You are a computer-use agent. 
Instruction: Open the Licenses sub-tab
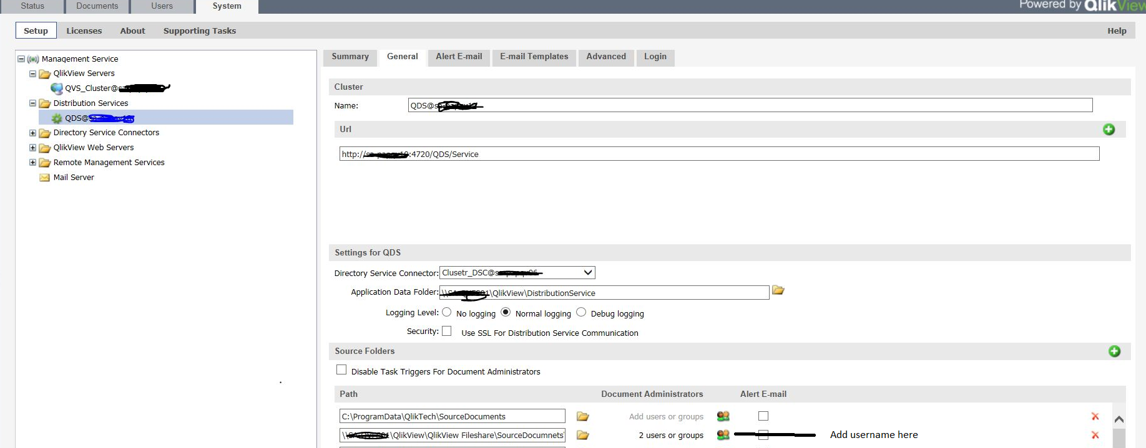[x=84, y=31]
